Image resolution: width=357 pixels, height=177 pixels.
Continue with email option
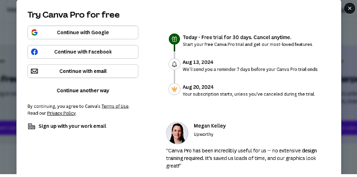[x=83, y=71]
